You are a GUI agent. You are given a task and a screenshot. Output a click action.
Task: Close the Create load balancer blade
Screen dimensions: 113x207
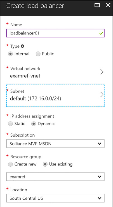(x=108, y=5)
